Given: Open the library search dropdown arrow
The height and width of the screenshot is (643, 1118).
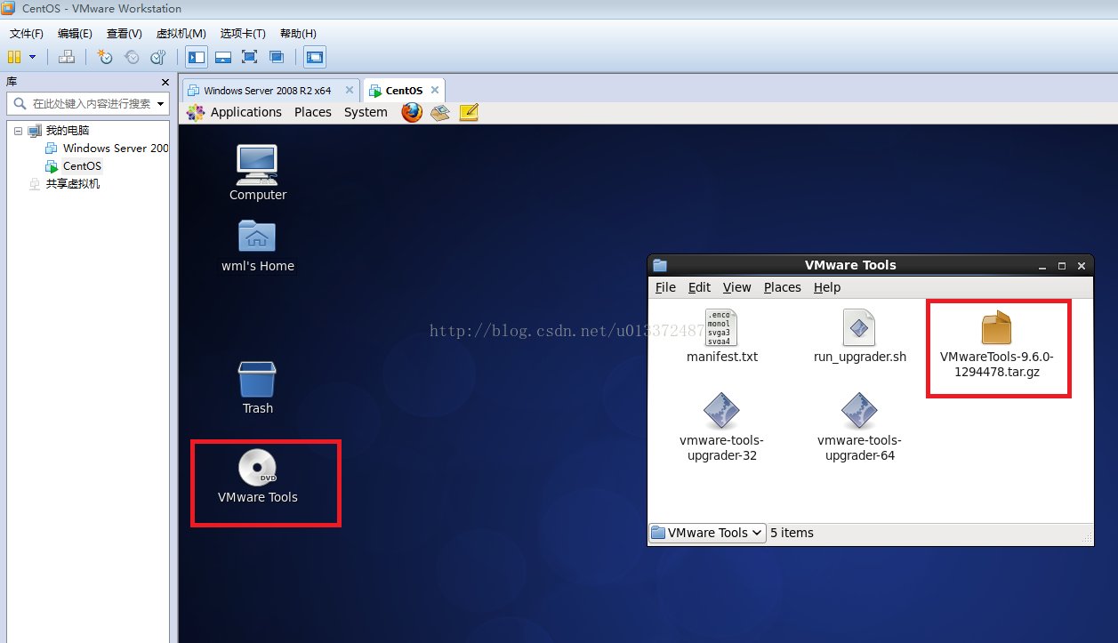Looking at the screenshot, I should click(x=161, y=104).
